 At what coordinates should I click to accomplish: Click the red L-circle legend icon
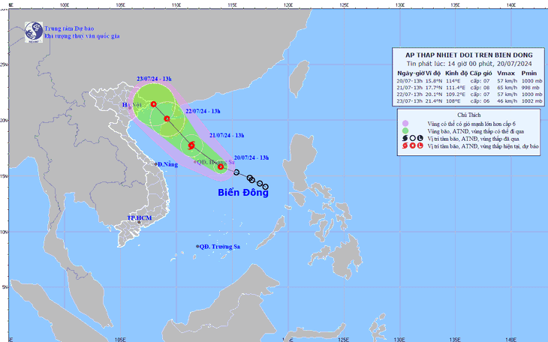tap(420, 145)
